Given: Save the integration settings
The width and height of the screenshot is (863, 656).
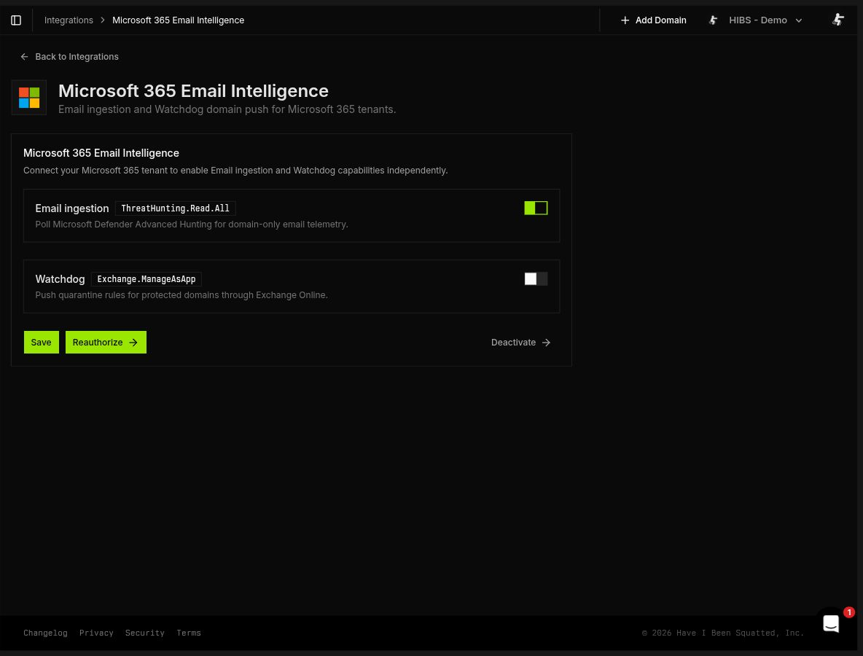Looking at the screenshot, I should 42,343.
